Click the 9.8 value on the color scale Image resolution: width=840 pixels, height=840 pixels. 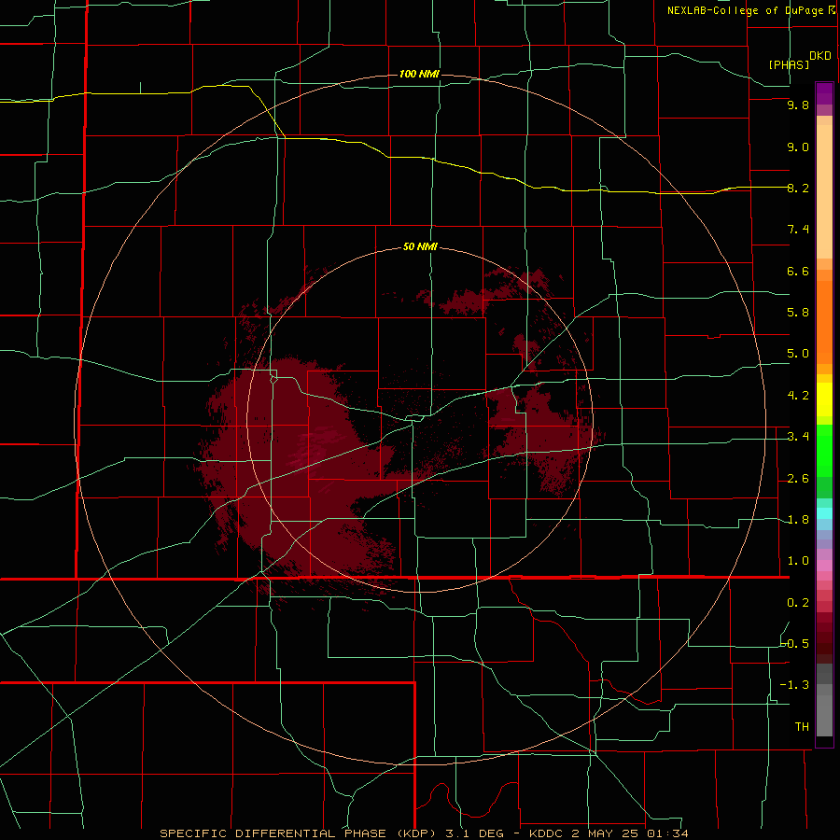coord(798,105)
